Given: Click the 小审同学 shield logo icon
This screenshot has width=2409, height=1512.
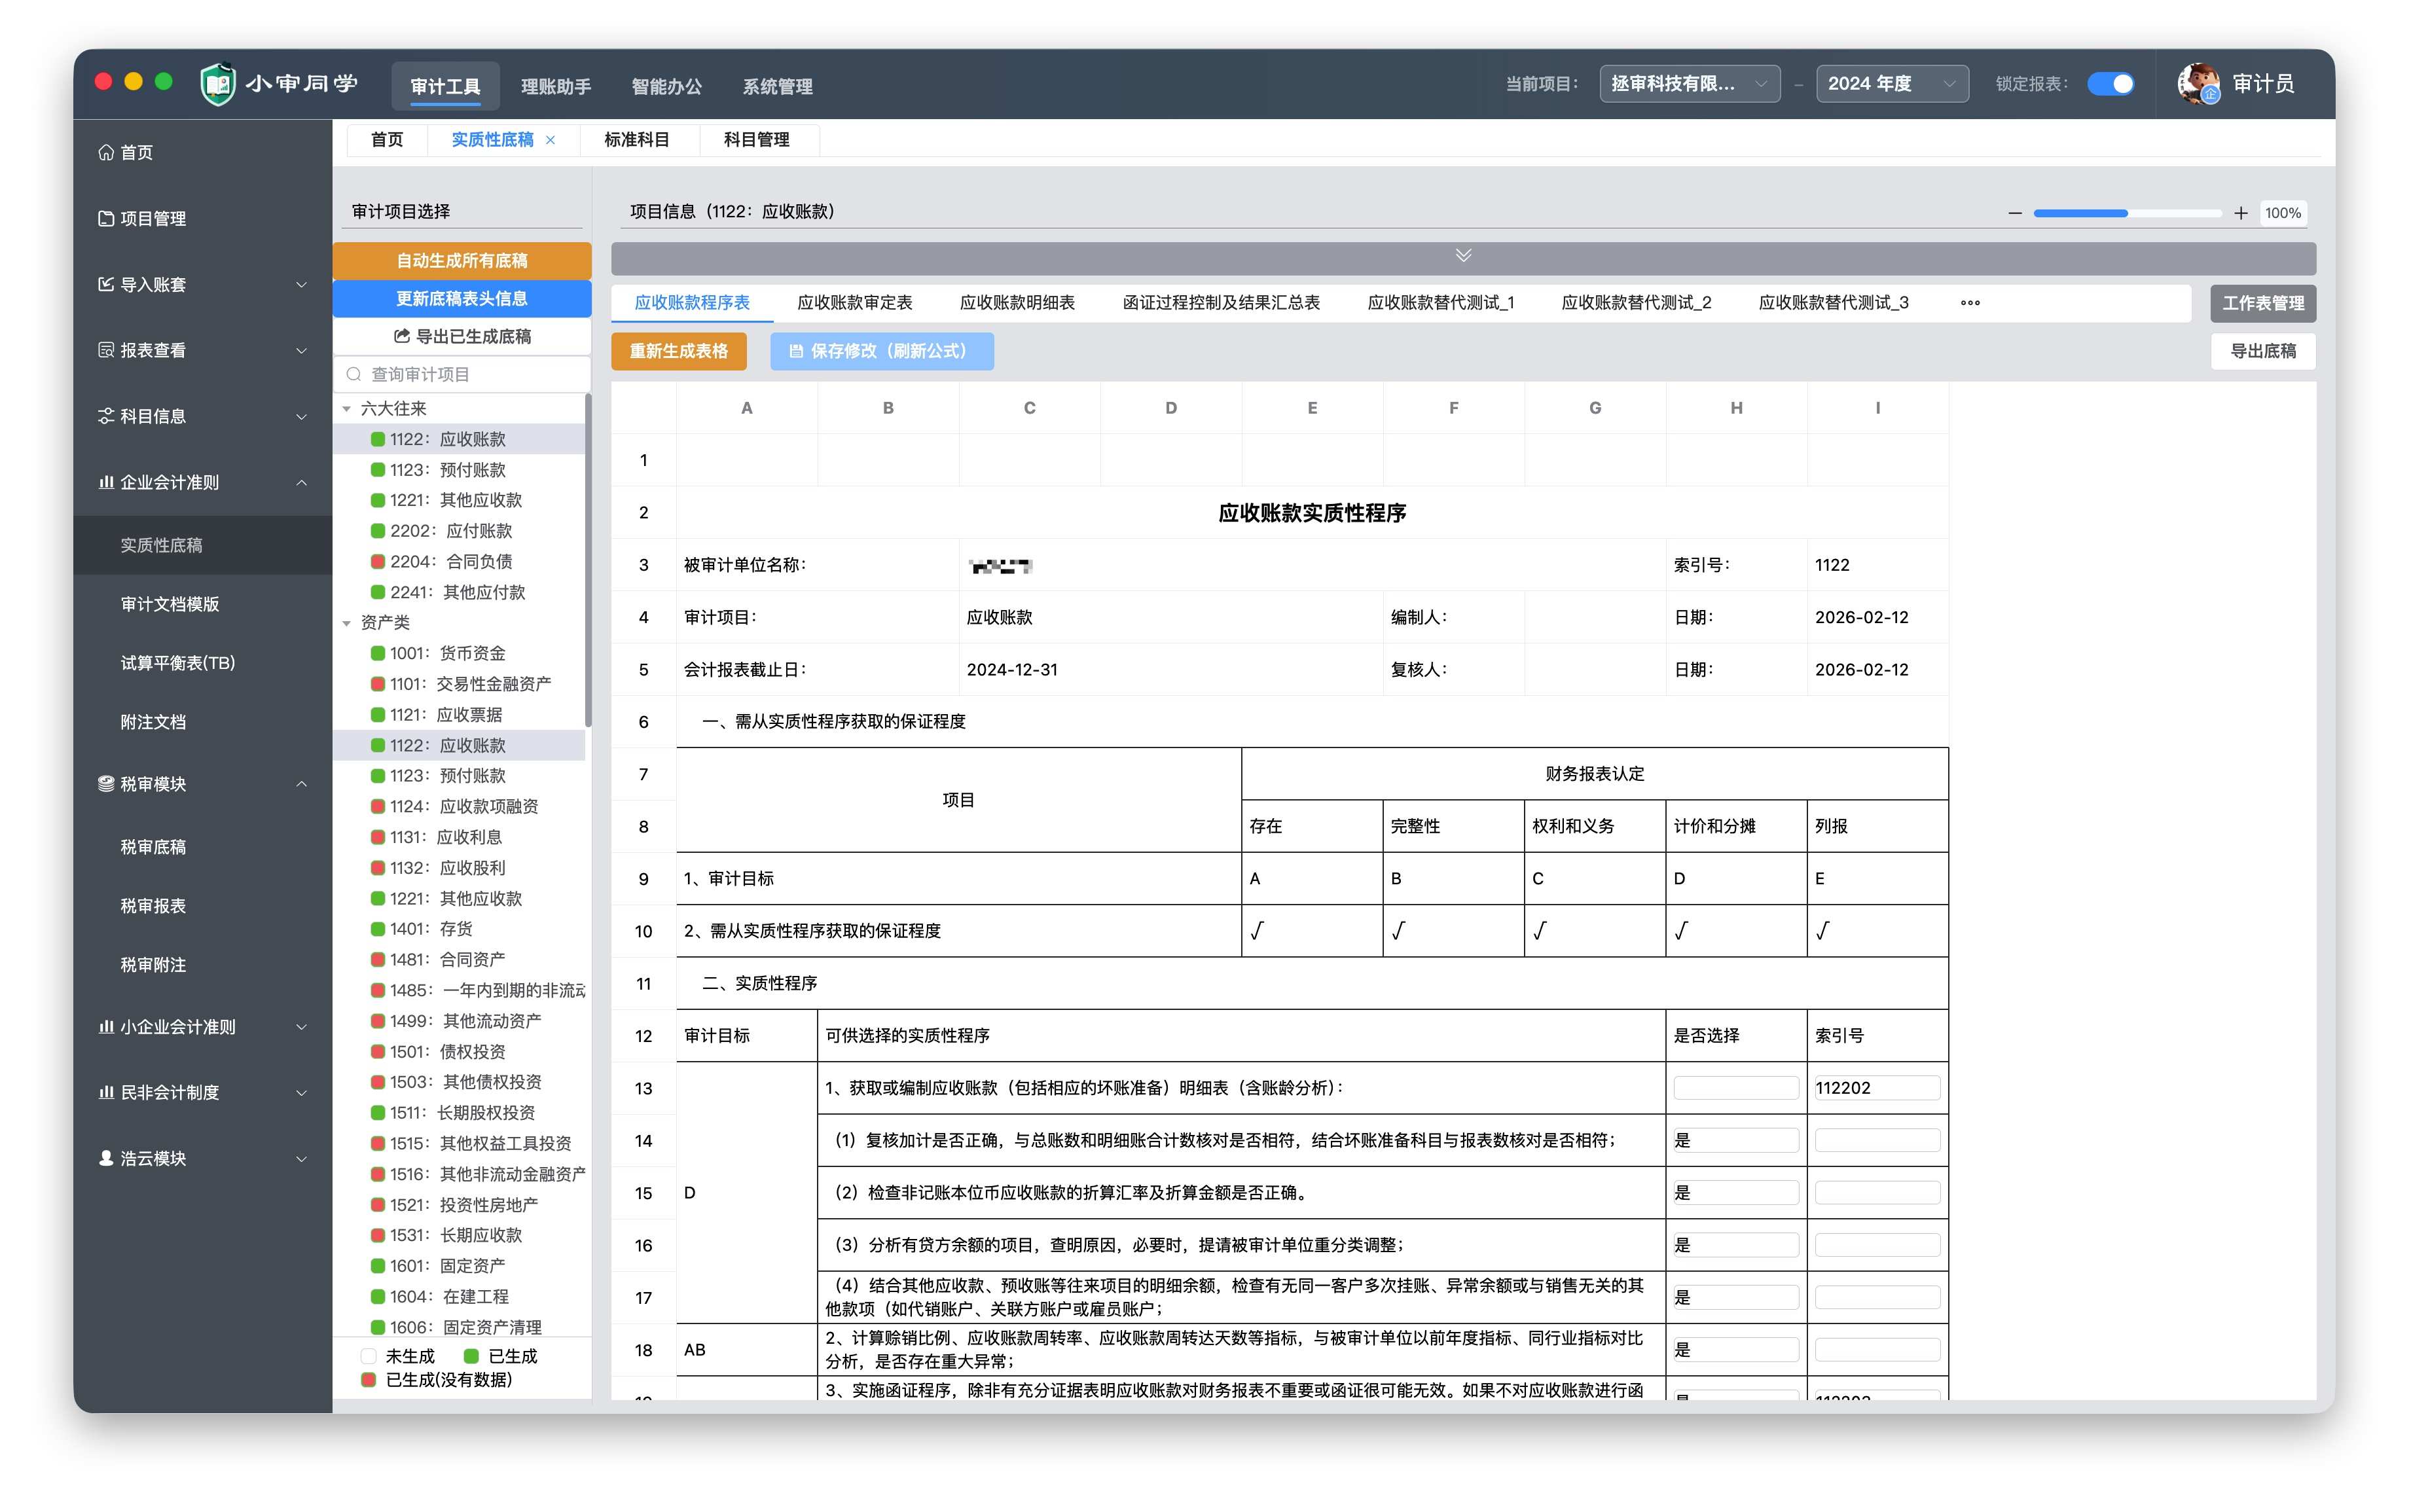Looking at the screenshot, I should click(217, 84).
